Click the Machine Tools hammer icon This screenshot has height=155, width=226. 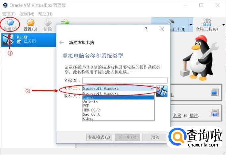[171, 22]
